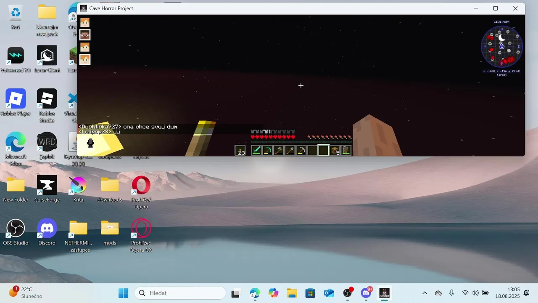Click the Cave Horror Project window title
The width and height of the screenshot is (538, 303).
[111, 8]
